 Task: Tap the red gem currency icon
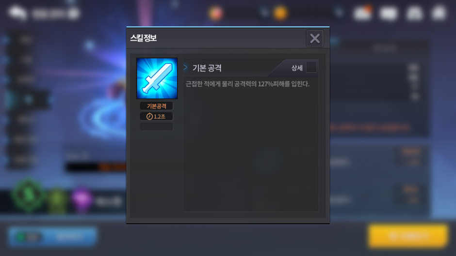coord(215,14)
